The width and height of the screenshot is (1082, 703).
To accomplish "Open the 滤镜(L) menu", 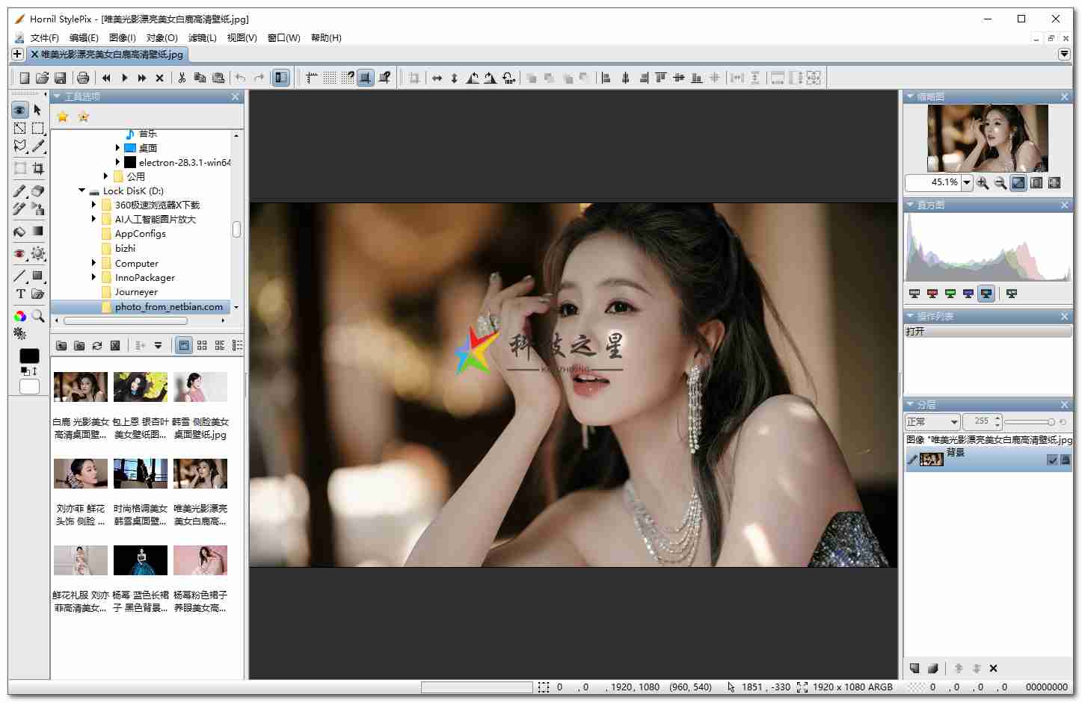I will (x=202, y=37).
